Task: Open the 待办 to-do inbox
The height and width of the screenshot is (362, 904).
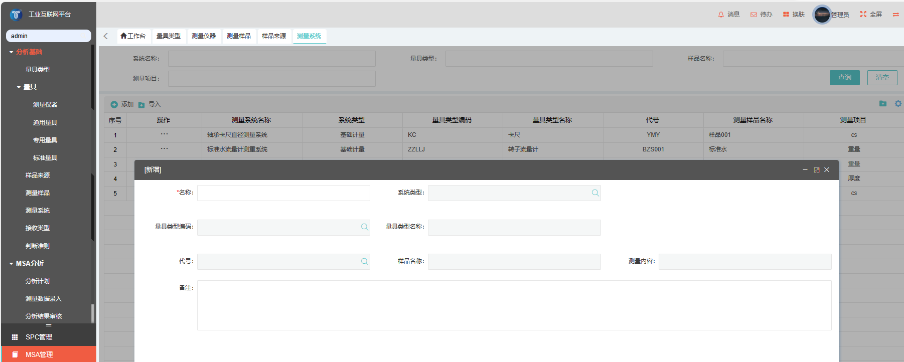Action: 754,15
